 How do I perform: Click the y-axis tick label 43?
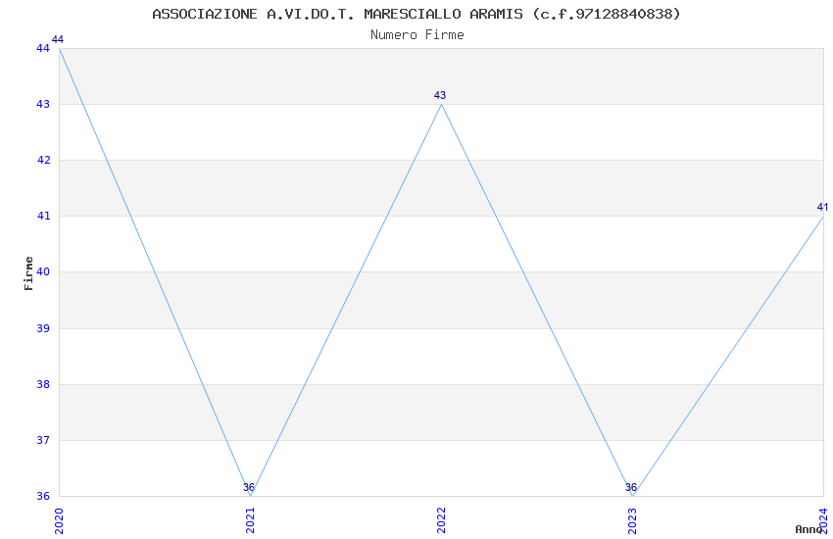click(x=43, y=104)
